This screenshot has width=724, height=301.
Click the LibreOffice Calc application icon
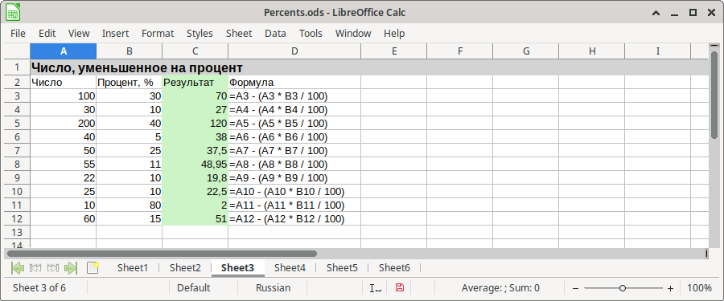[x=12, y=13]
